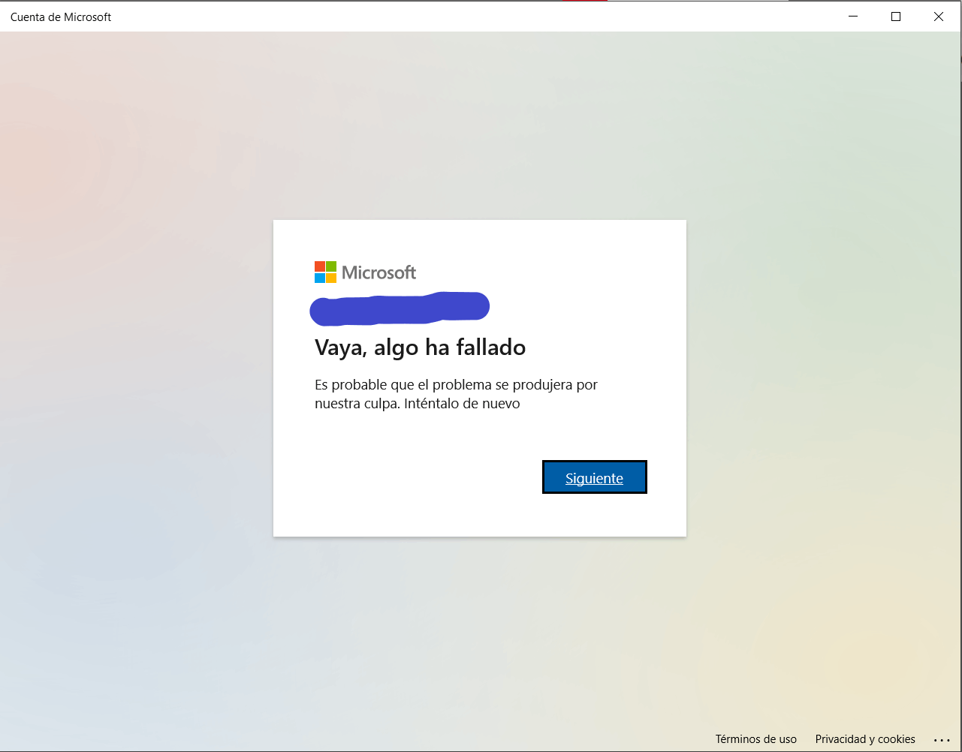Open the three-dot more options menu
Viewport: 962px width, 752px height.
pyautogui.click(x=942, y=740)
